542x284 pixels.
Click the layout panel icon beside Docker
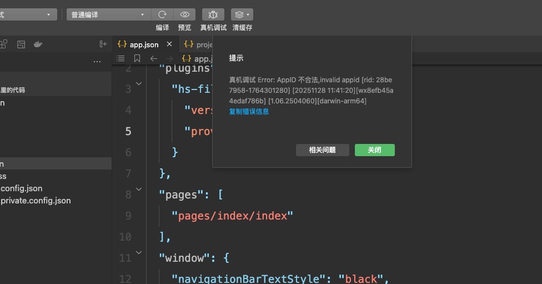point(21,44)
